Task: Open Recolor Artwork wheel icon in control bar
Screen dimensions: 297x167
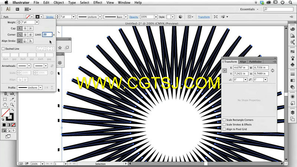Action: coord(180,17)
